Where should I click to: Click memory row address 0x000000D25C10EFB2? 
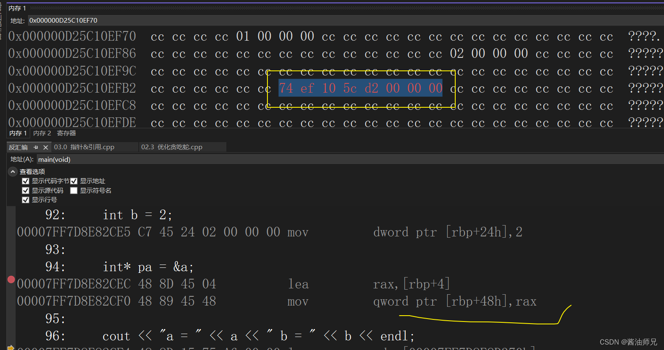click(72, 88)
